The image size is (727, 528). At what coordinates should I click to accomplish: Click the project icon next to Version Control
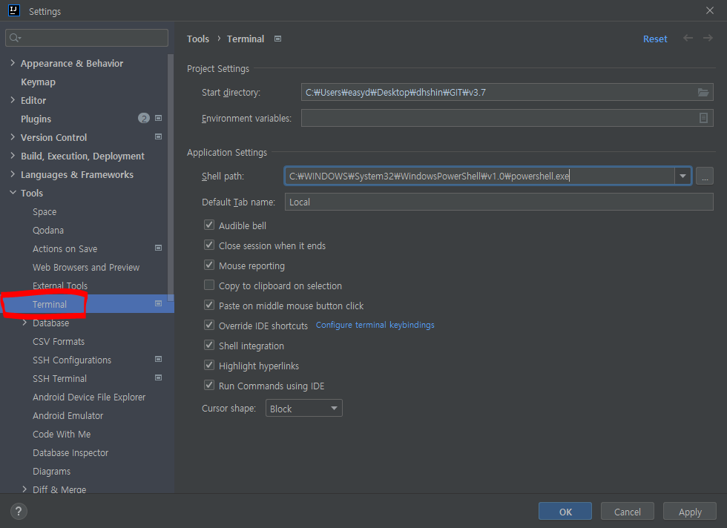[158, 137]
